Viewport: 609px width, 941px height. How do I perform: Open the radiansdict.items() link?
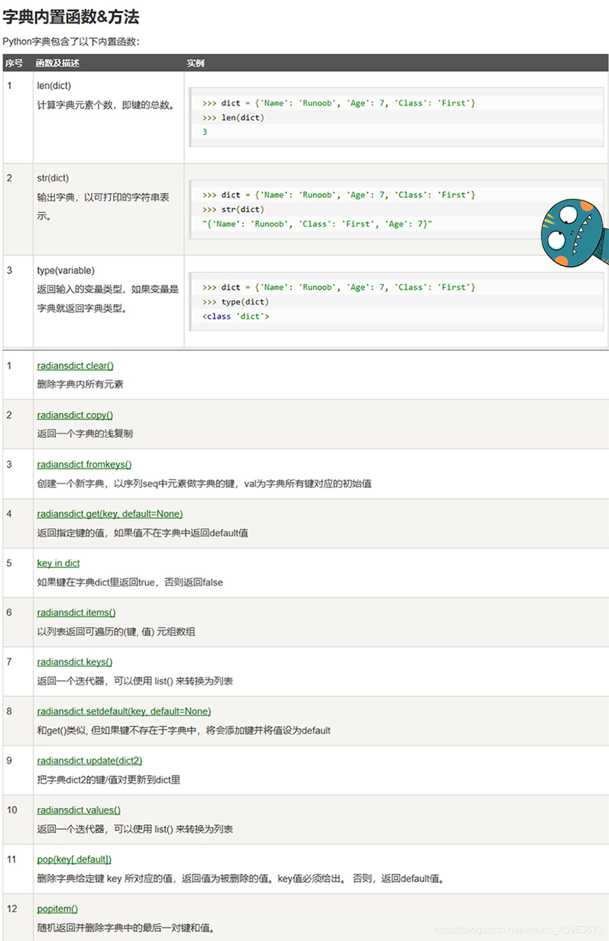76,613
